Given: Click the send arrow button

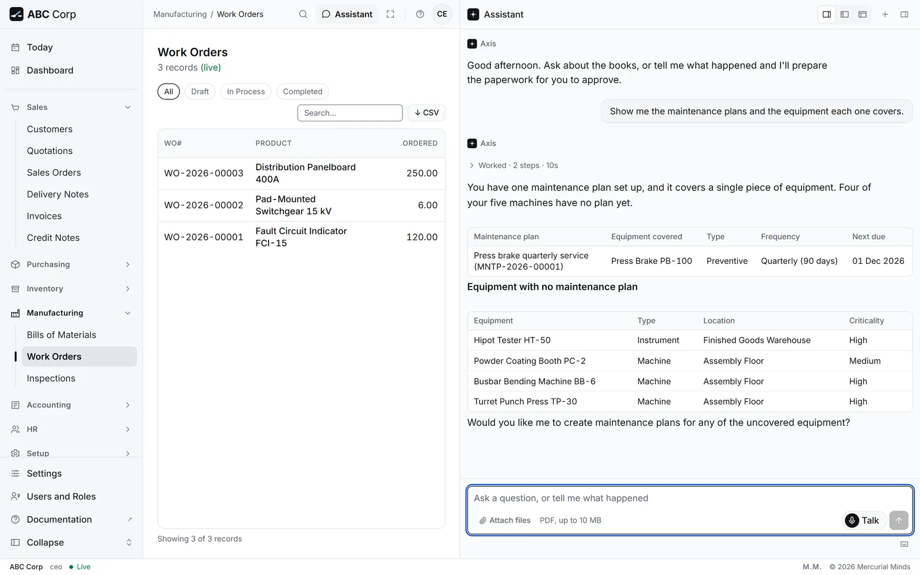Looking at the screenshot, I should pyautogui.click(x=899, y=520).
